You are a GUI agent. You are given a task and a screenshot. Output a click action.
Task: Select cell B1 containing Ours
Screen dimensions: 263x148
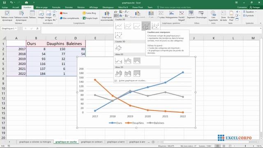[x=36, y=44]
